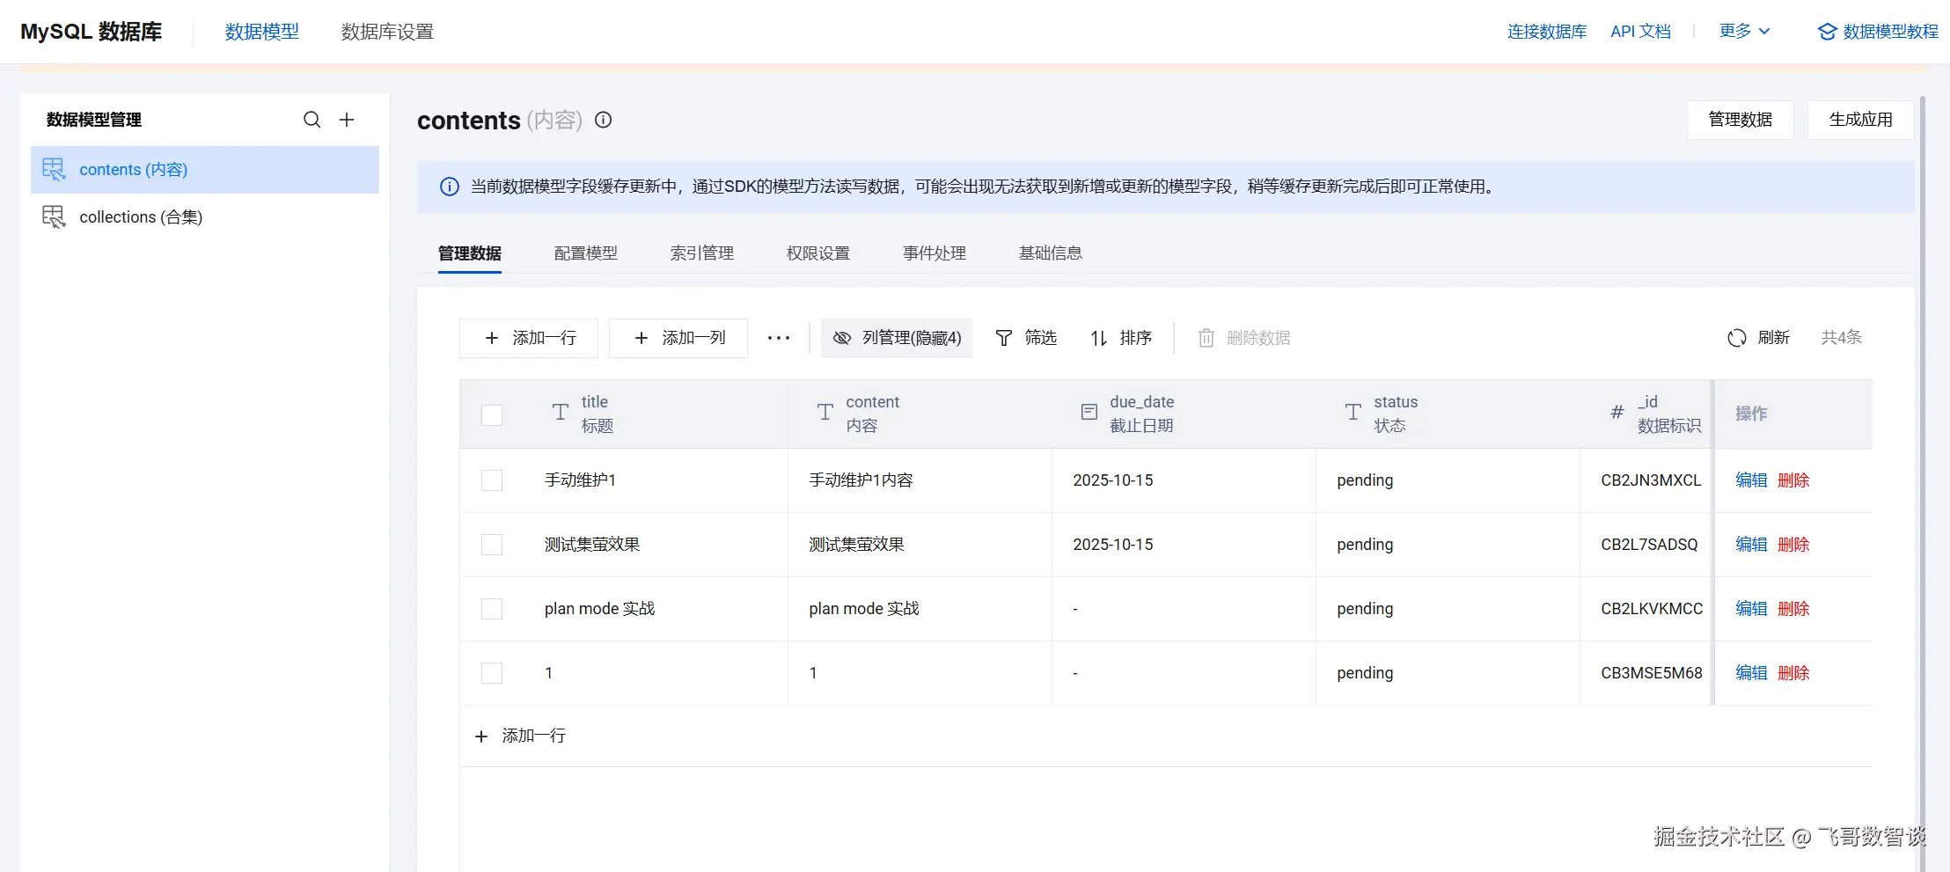Click 添加一行 below the table
The width and height of the screenshot is (1950, 872).
click(521, 736)
